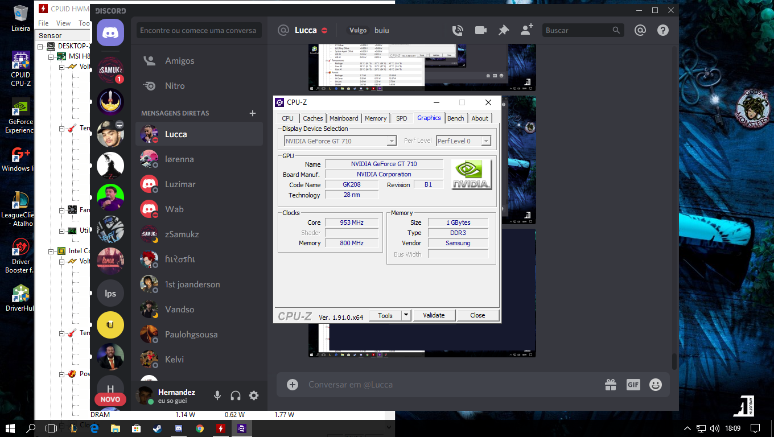Start a voice call with Lucca
774x437 pixels.
pos(458,31)
